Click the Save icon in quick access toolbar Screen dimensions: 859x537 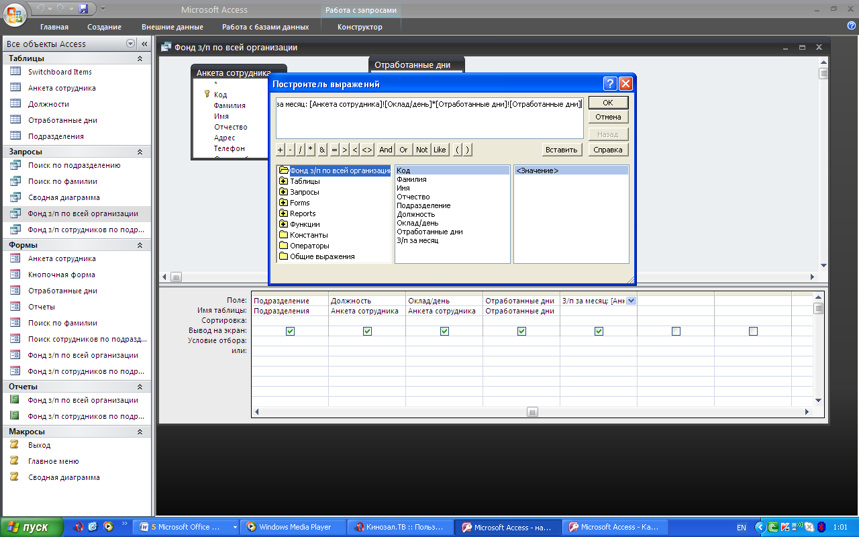(x=84, y=9)
